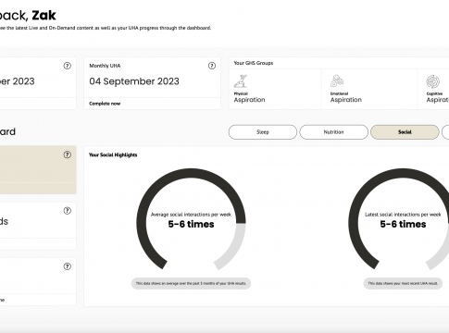Click the beige highlighted dashboard card
This screenshot has width=449, height=333.
pos(38,170)
